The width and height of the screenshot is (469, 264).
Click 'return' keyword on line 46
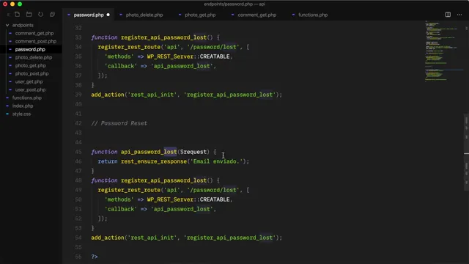click(x=108, y=161)
